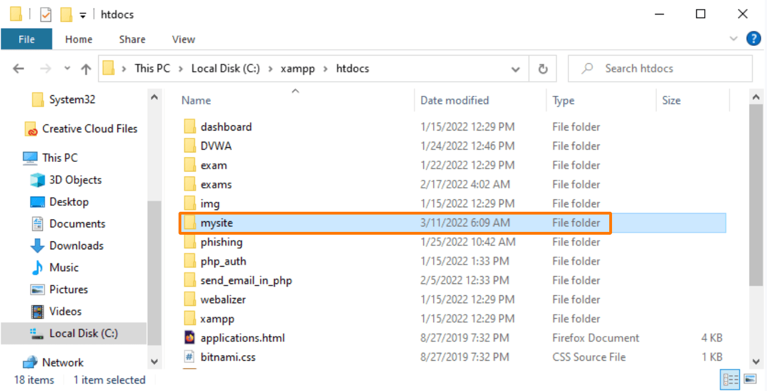Image resolution: width=767 pixels, height=391 pixels.
Task: Expand the ribbon with the chevron
Action: click(734, 39)
